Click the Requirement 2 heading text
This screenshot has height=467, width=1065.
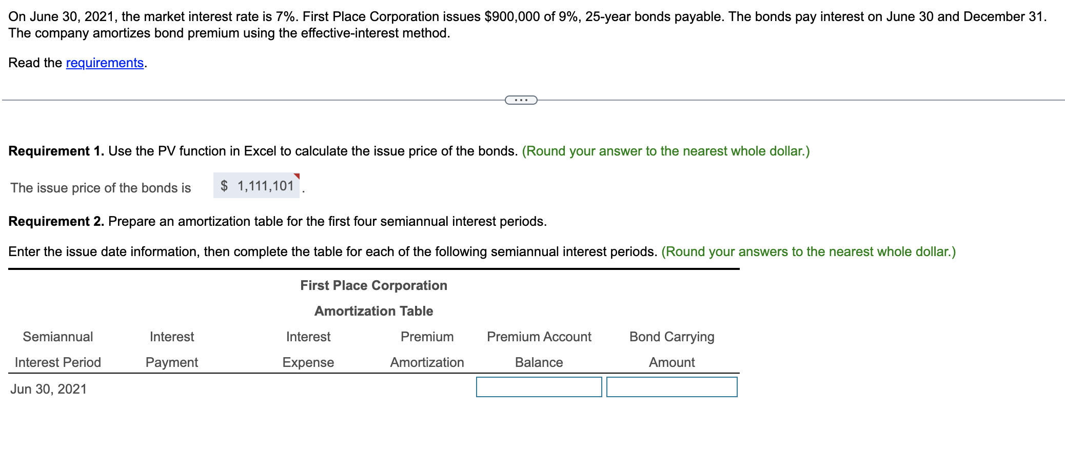click(x=57, y=221)
